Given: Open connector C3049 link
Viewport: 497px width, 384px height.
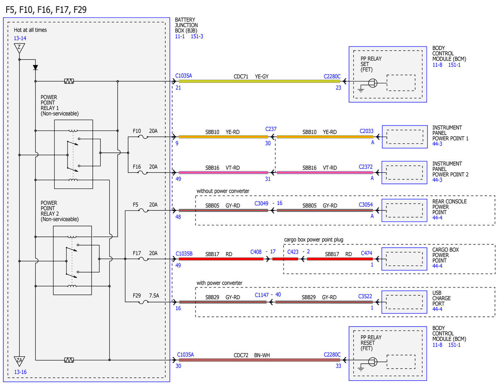Looking at the screenshot, I should pos(262,203).
